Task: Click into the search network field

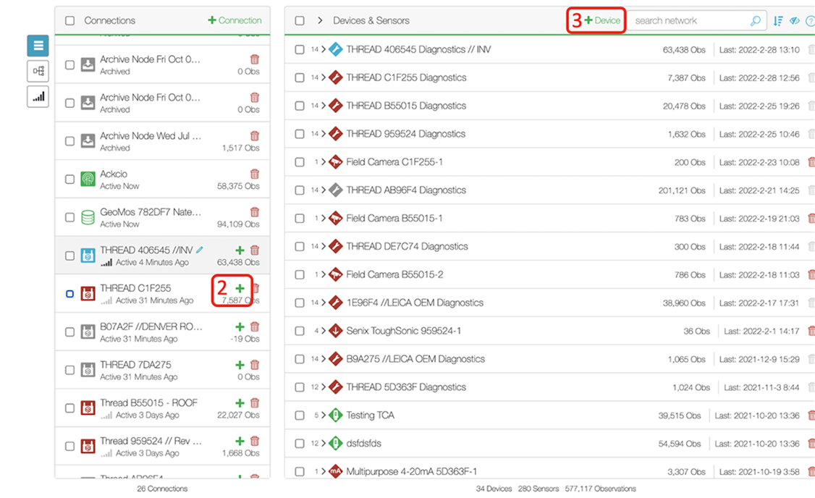Action: (696, 21)
